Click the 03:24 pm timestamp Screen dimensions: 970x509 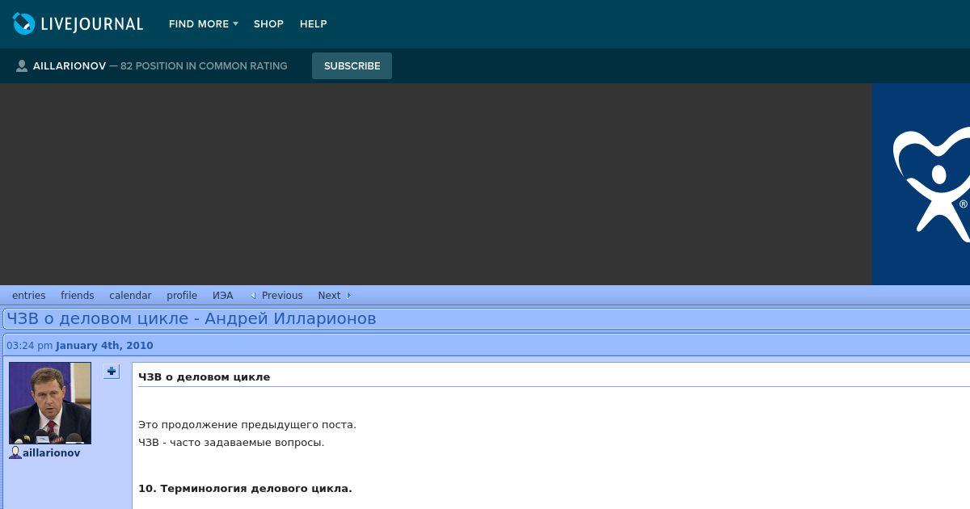(30, 346)
